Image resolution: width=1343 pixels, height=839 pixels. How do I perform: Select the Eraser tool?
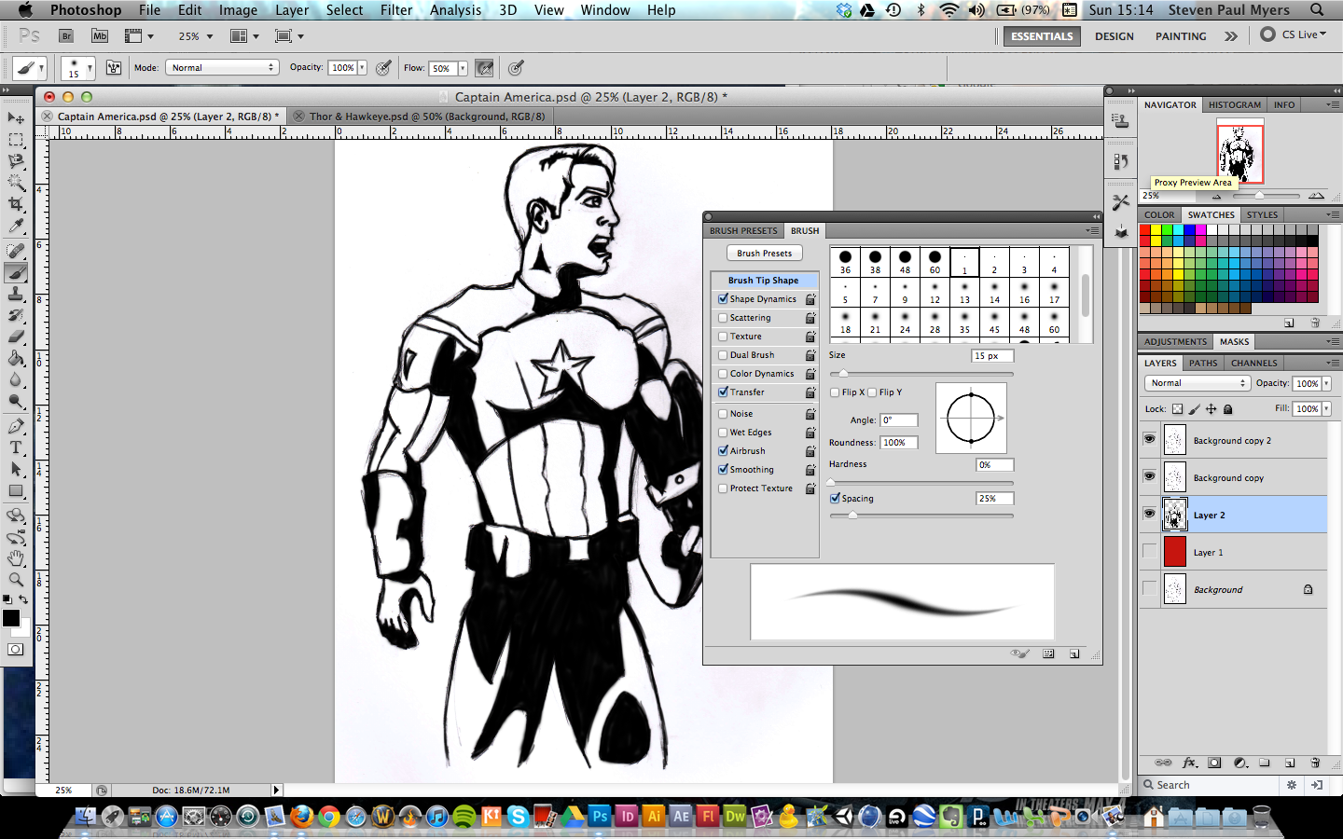16,337
